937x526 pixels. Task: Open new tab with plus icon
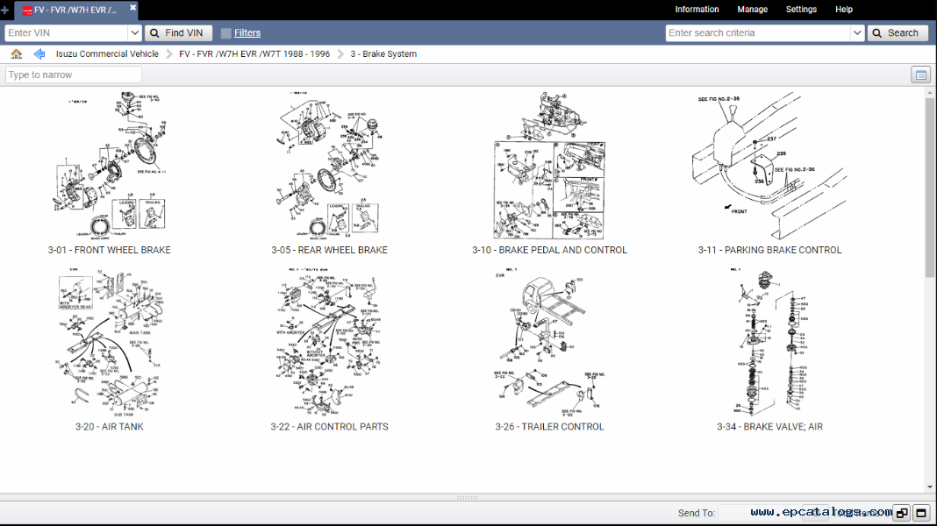point(4,11)
